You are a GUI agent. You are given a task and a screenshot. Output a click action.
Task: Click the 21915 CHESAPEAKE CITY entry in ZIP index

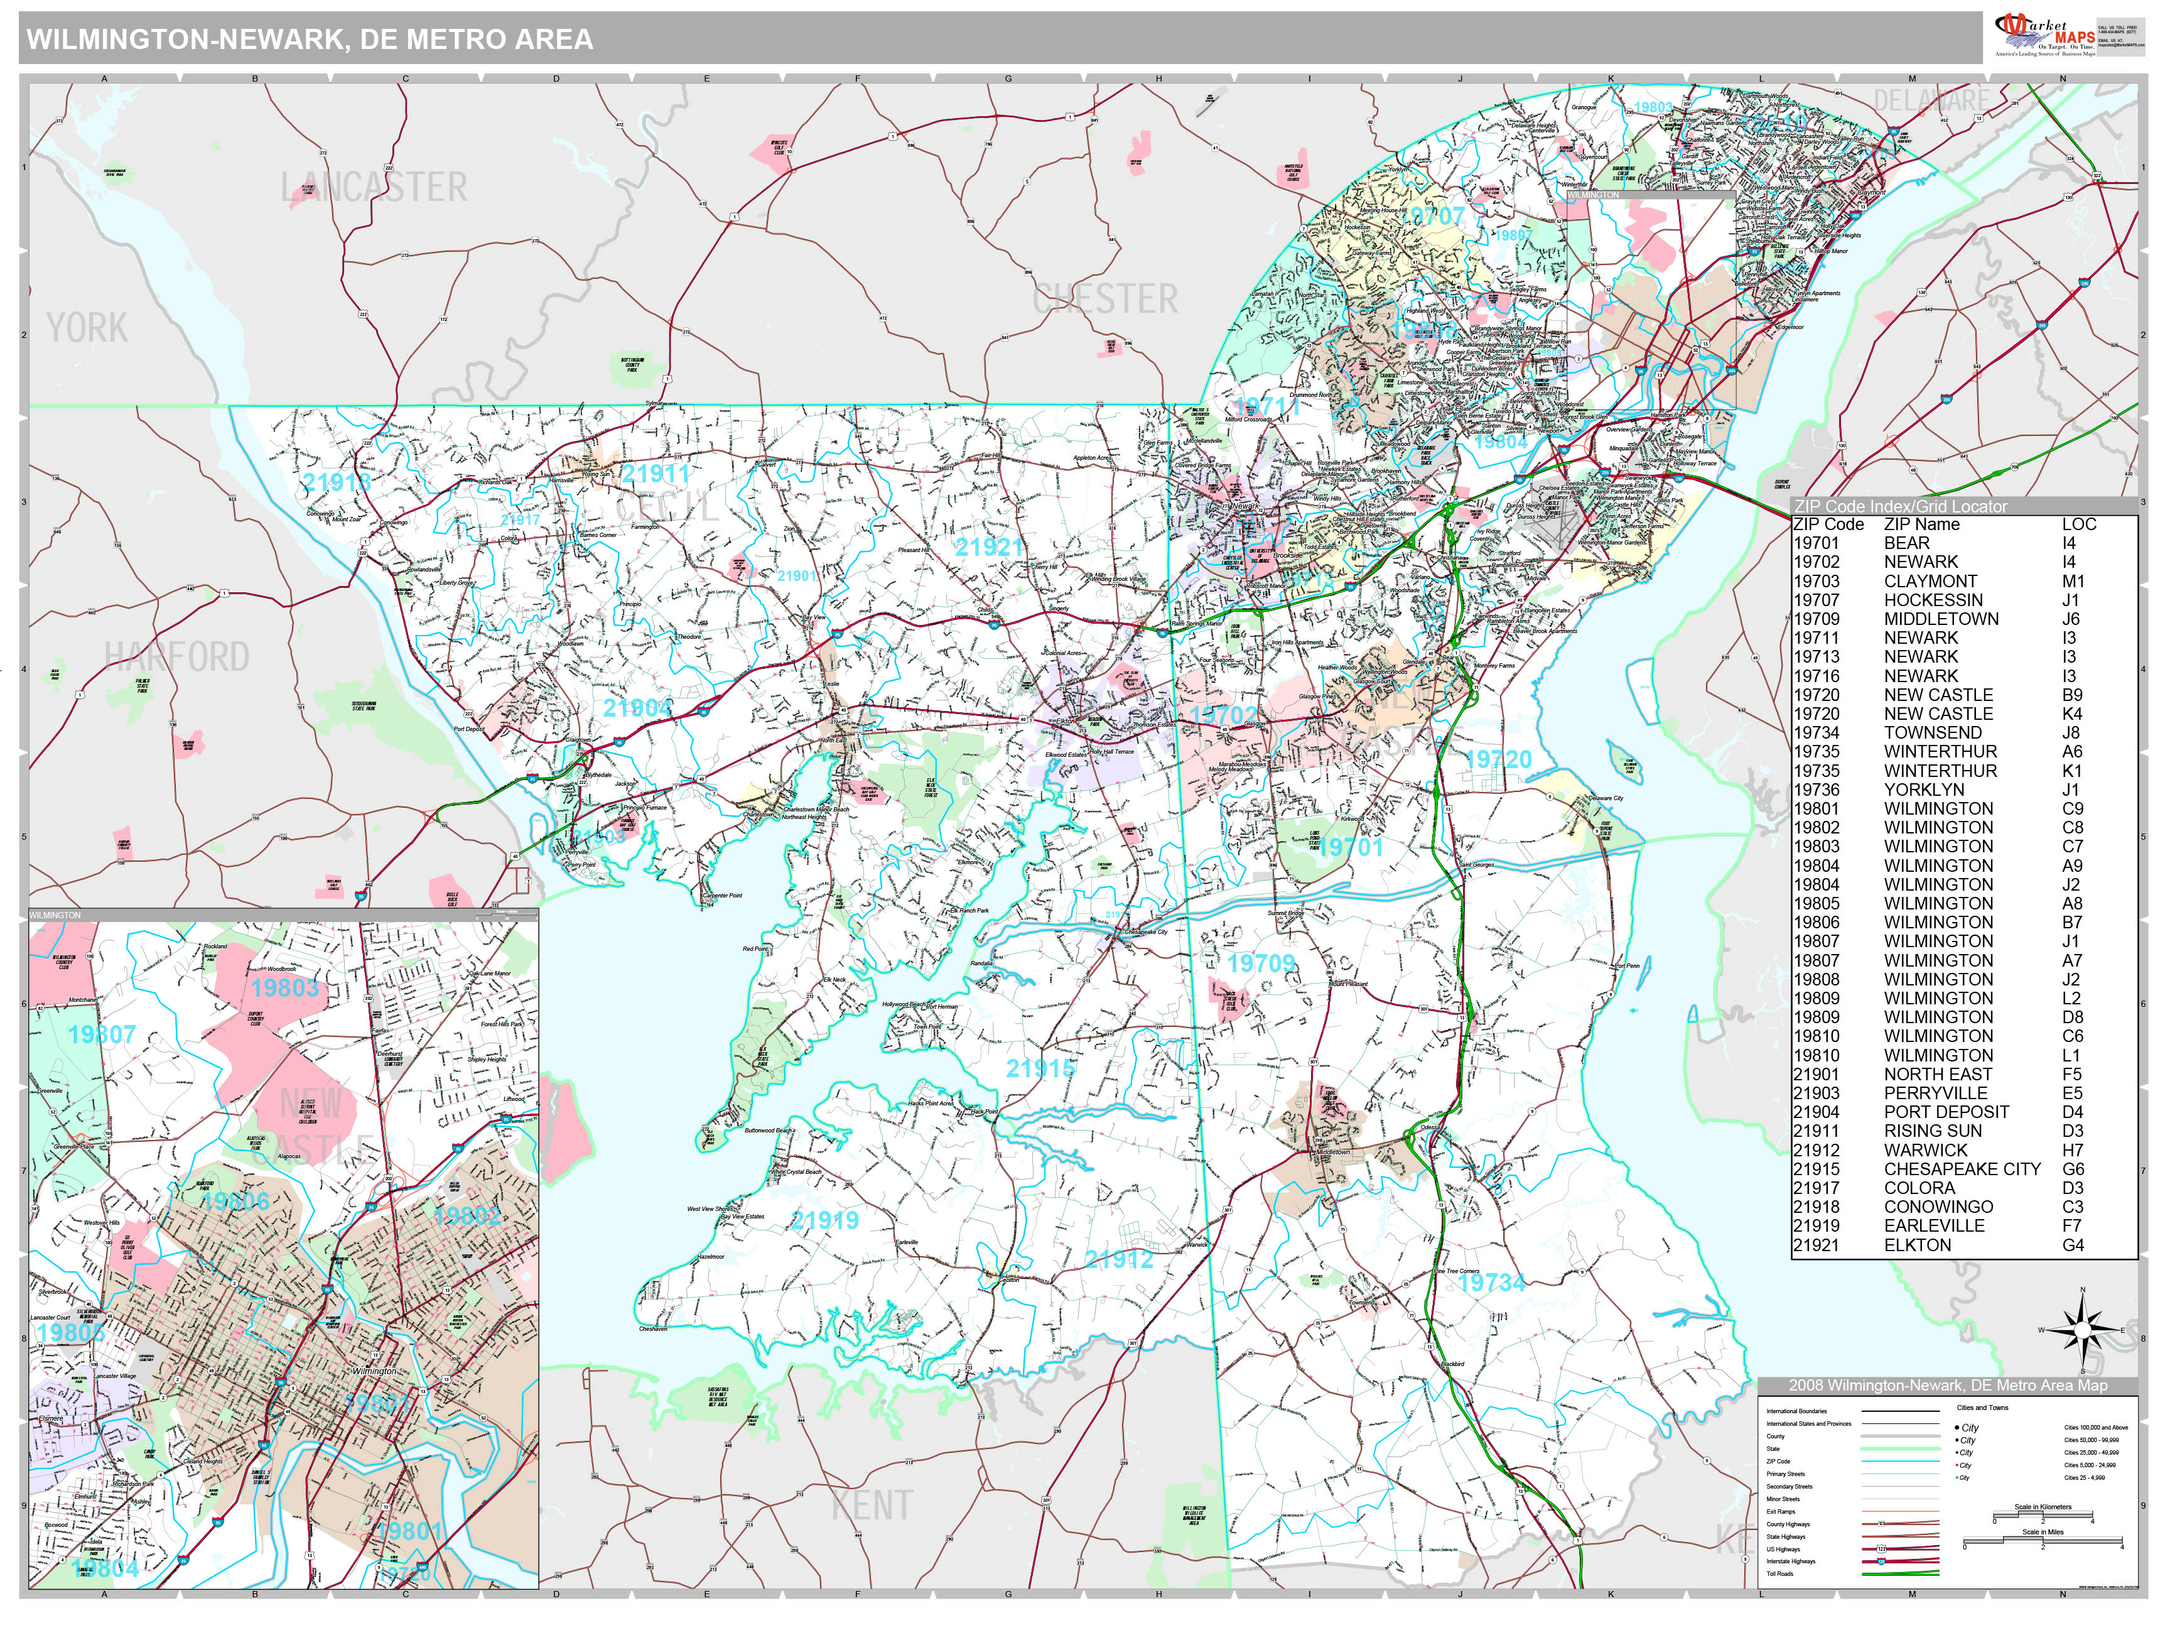tap(1952, 1169)
